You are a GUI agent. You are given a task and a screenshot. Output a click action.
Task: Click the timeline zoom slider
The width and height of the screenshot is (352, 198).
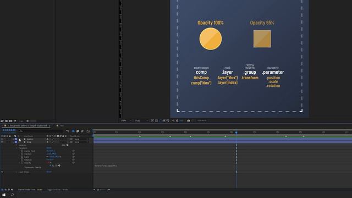coord(102,190)
